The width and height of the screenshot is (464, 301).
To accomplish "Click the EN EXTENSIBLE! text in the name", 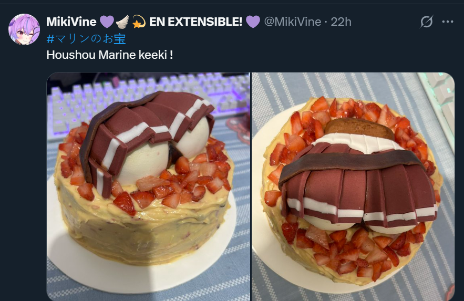I will (x=195, y=22).
